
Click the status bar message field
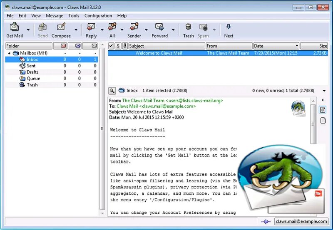(x=131, y=222)
